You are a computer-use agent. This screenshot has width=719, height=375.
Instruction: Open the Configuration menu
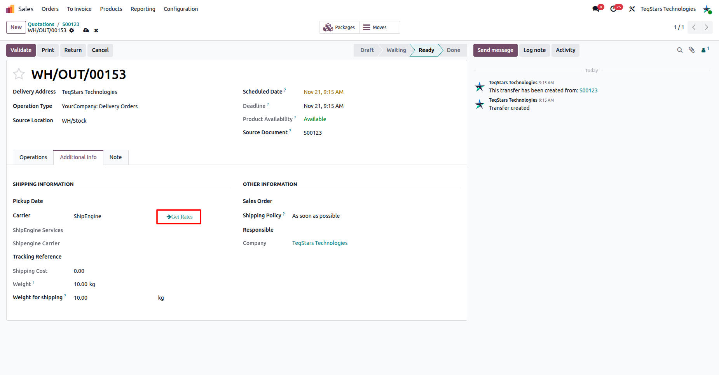coord(181,9)
